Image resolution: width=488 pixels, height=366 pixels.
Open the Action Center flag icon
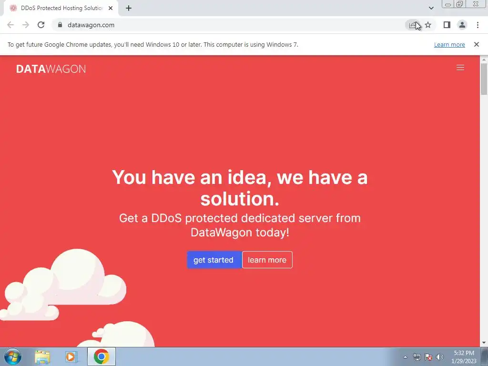click(428, 357)
